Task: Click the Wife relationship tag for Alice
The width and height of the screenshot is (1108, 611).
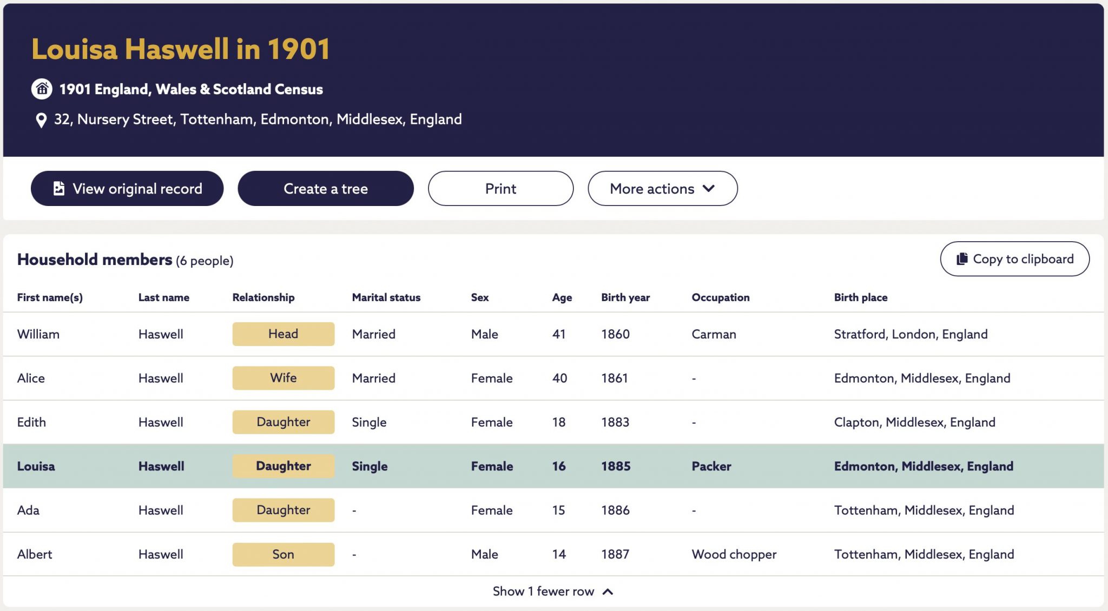Action: (x=283, y=377)
